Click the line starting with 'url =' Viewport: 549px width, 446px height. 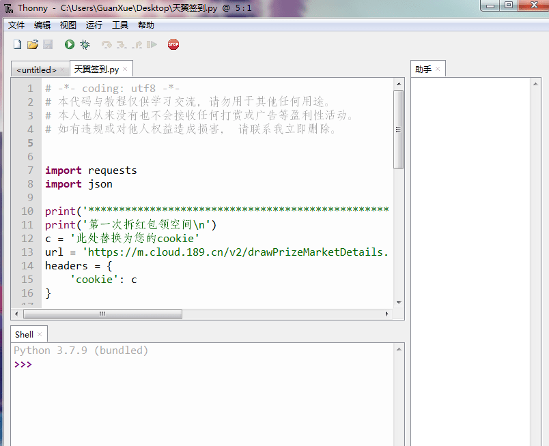point(216,252)
